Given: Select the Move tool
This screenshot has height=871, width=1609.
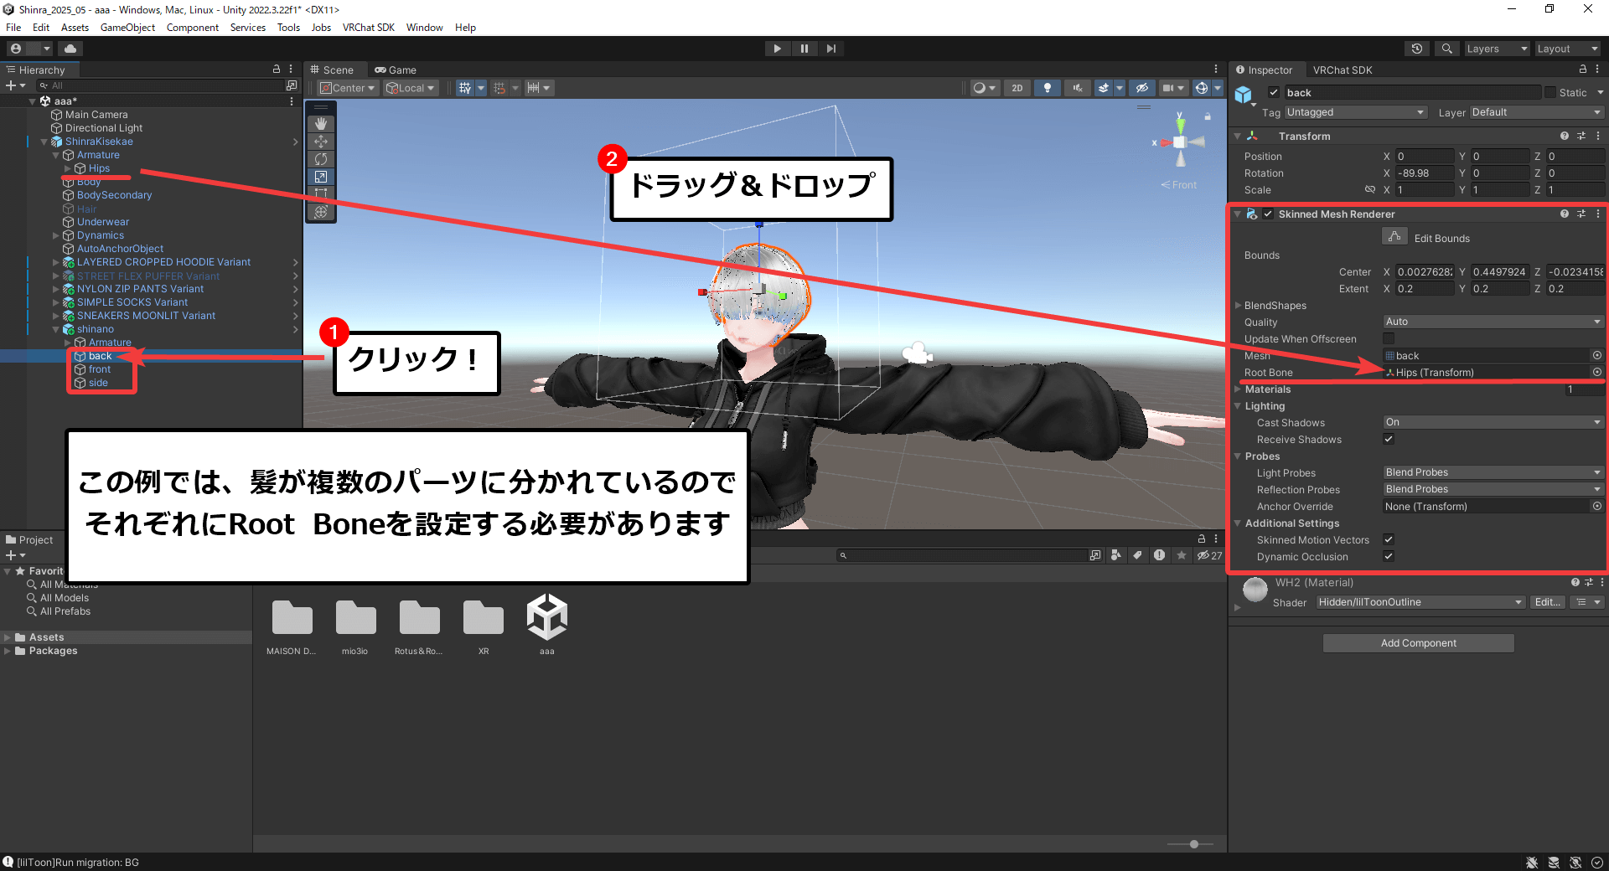Looking at the screenshot, I should (x=321, y=142).
